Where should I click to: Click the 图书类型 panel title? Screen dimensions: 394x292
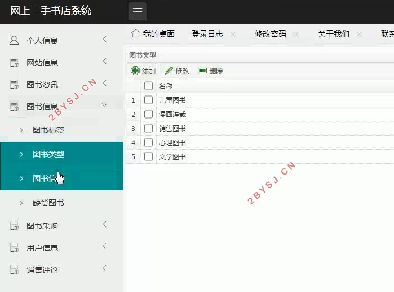tap(143, 55)
